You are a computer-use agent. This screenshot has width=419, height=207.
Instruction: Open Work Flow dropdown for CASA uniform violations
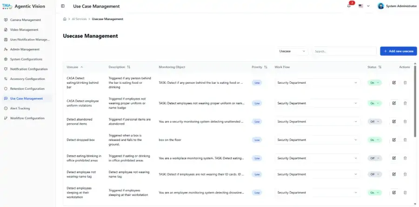pyautogui.click(x=317, y=103)
